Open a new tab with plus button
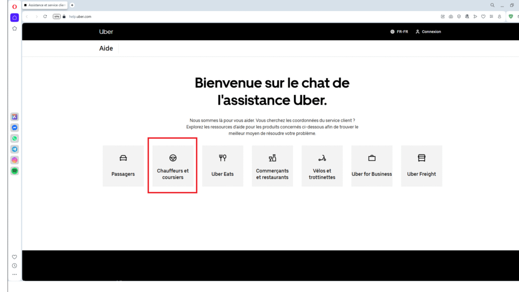The width and height of the screenshot is (519, 292). (72, 5)
